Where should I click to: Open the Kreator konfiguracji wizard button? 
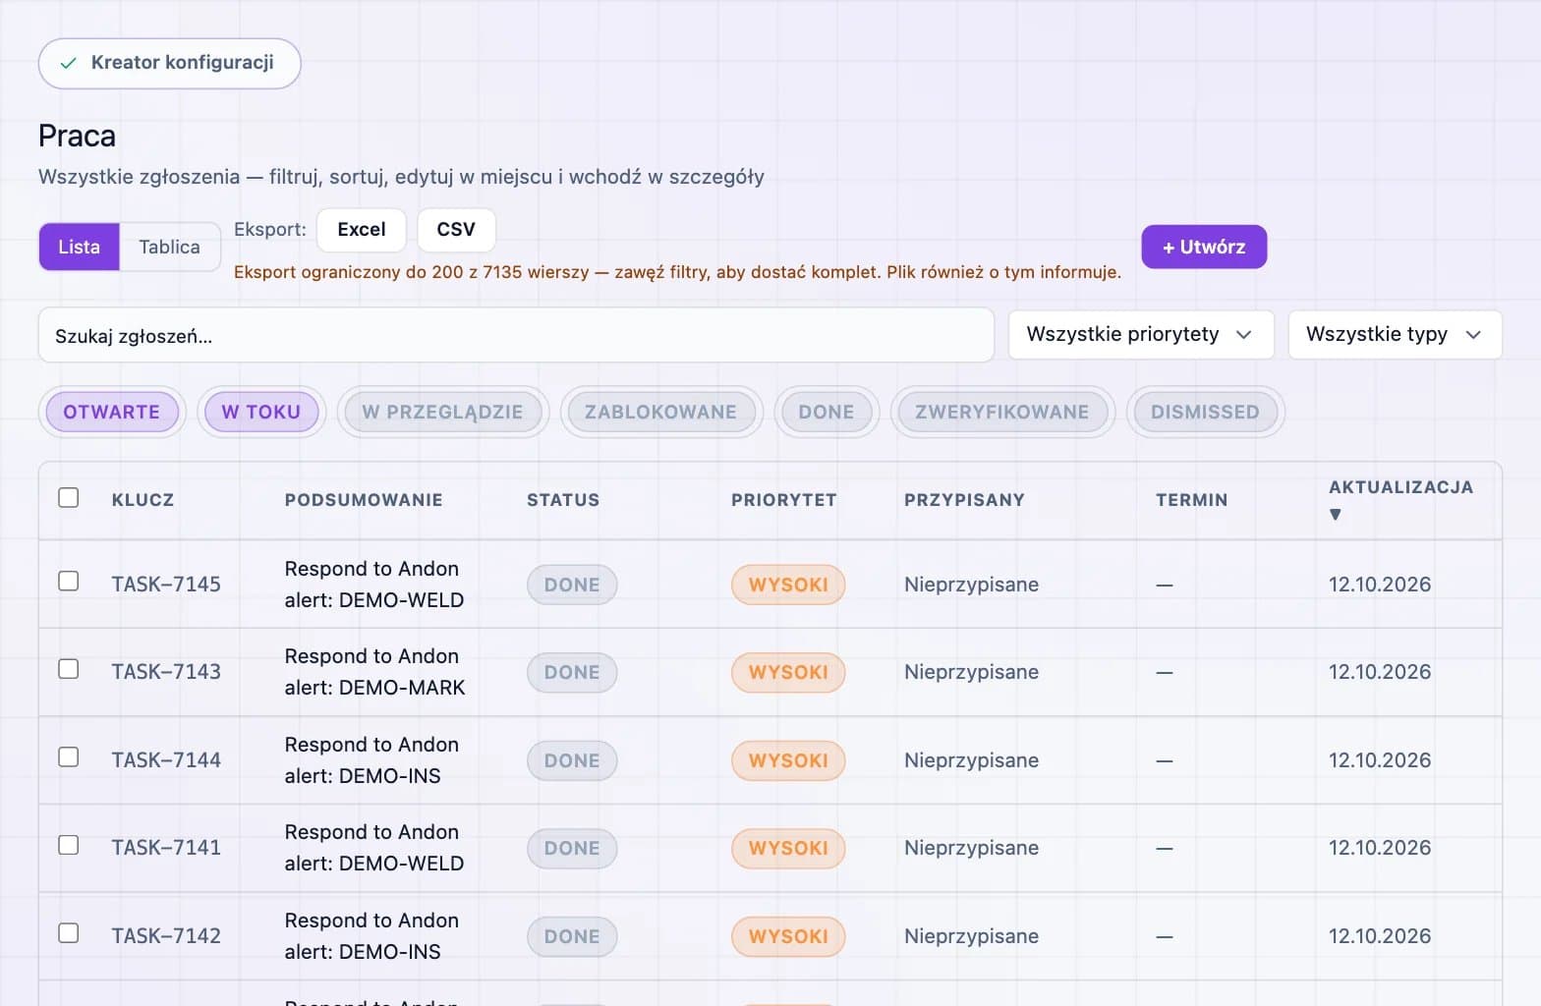169,63
